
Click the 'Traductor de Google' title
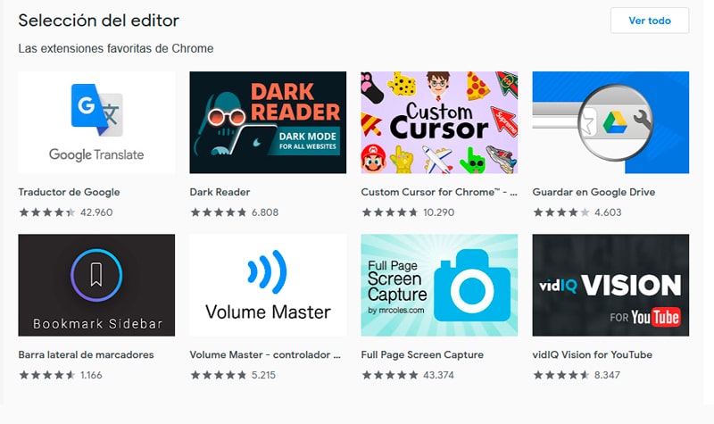[70, 192]
